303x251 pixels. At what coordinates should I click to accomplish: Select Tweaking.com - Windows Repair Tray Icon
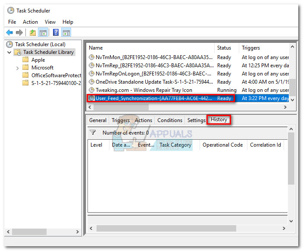(144, 90)
